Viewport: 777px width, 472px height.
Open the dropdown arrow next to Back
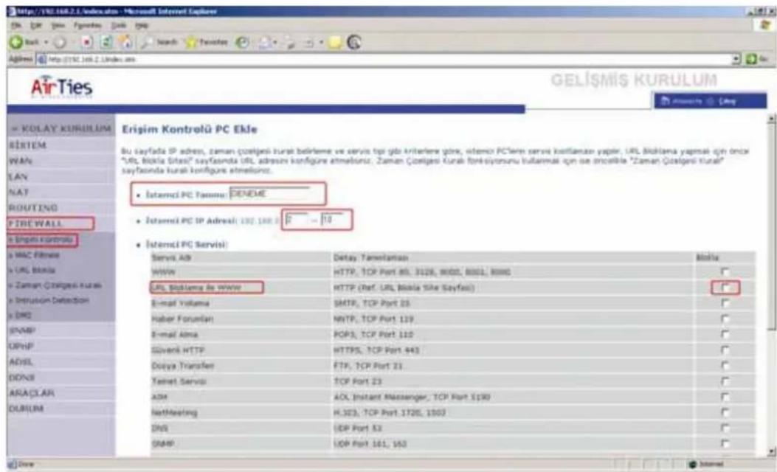coord(46,43)
